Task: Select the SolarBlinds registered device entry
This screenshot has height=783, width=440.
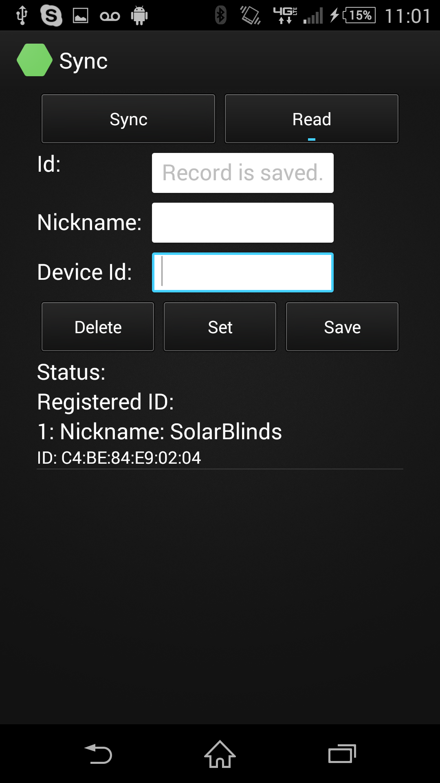Action: 220,443
